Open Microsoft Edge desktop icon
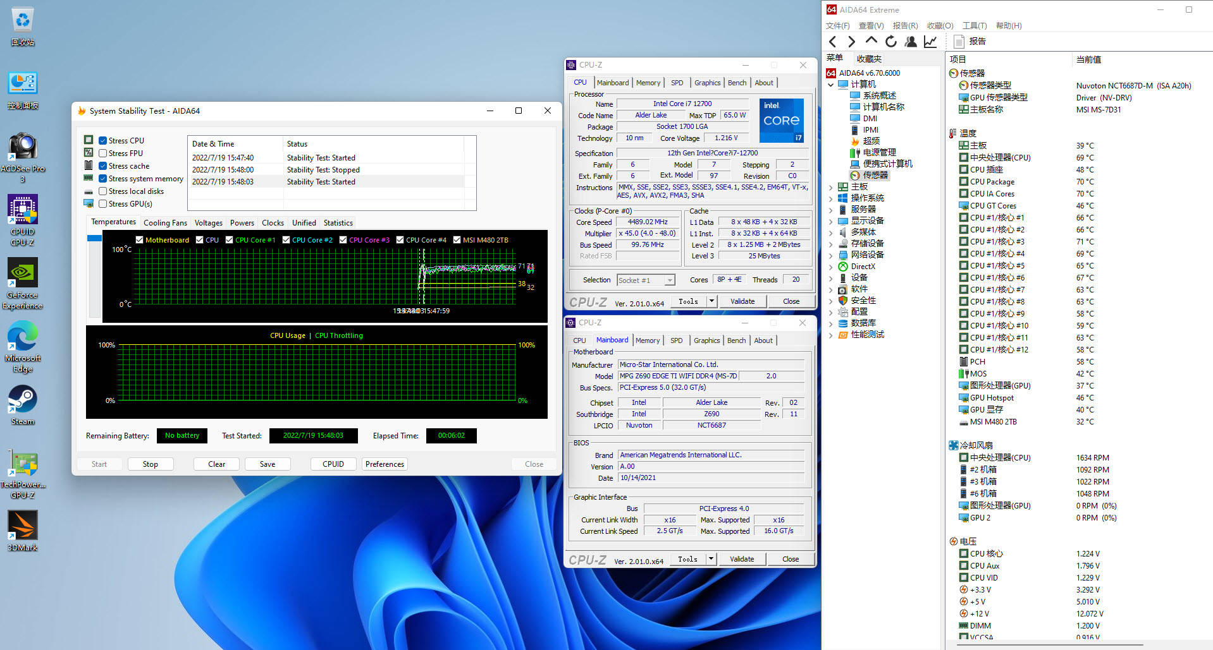Image resolution: width=1213 pixels, height=650 pixels. point(23,347)
